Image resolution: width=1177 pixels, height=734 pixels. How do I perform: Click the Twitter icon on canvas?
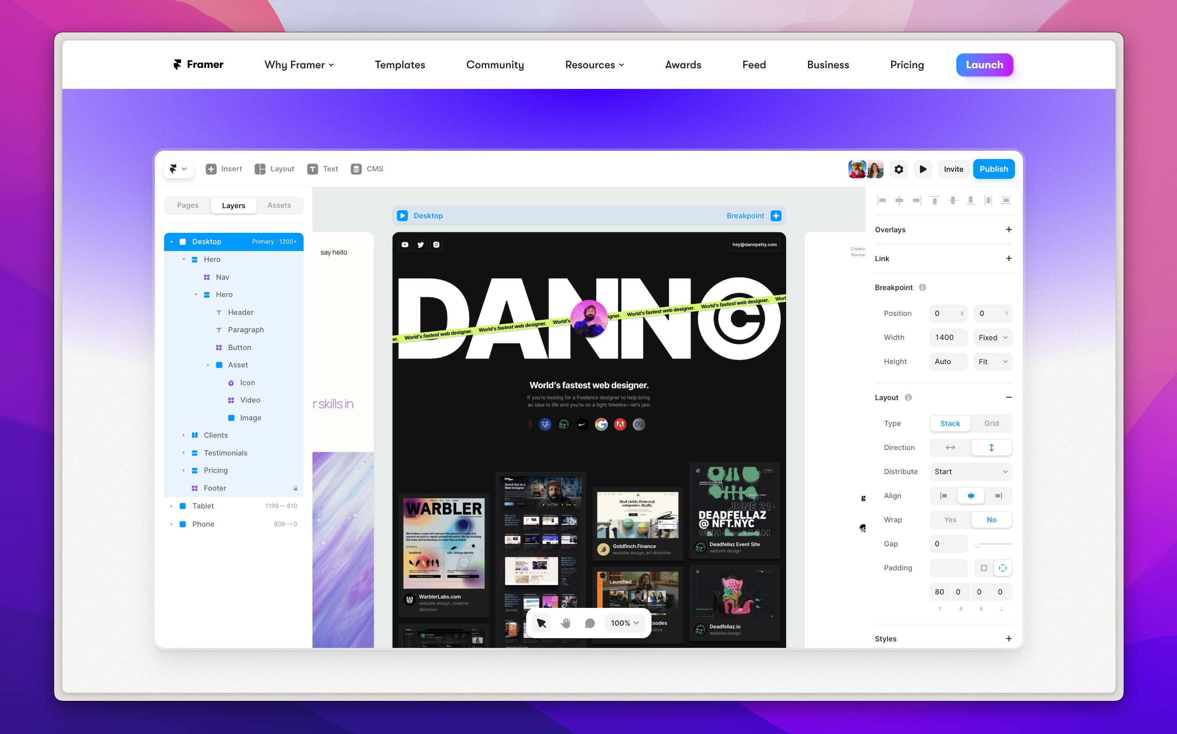click(x=420, y=245)
